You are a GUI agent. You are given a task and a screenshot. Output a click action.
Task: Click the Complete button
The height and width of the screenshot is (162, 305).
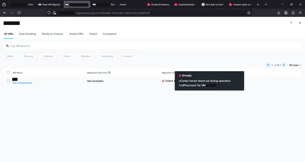pos(107,56)
